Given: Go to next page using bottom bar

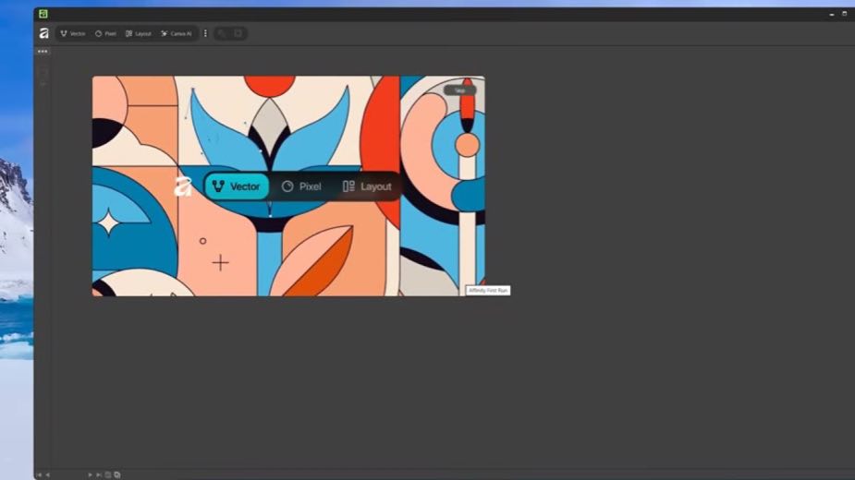Looking at the screenshot, I should [x=90, y=474].
